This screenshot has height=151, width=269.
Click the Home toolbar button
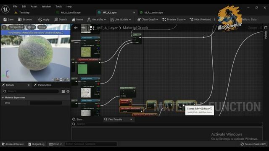[77, 20]
